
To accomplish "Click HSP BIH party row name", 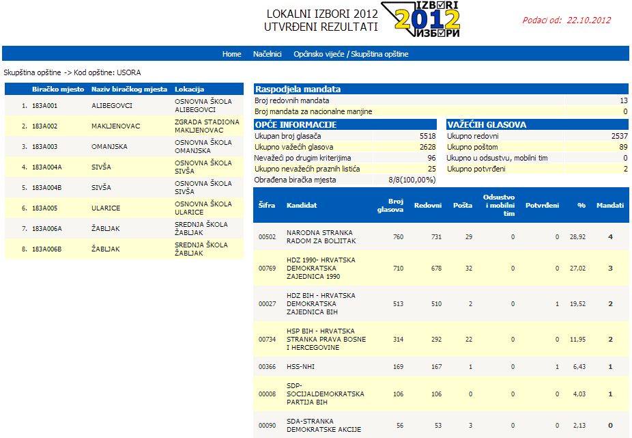I will 326,339.
